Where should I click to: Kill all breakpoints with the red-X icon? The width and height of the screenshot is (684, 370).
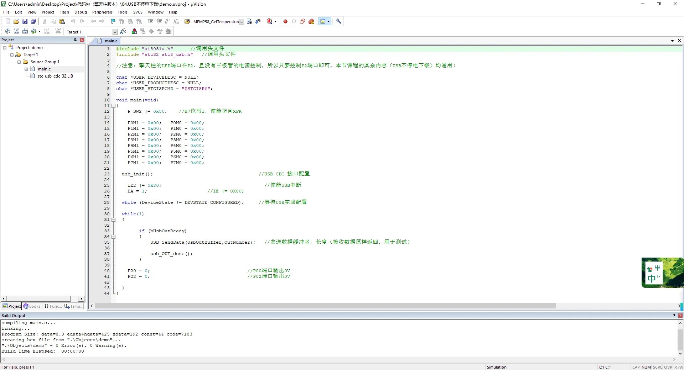pyautogui.click(x=311, y=21)
